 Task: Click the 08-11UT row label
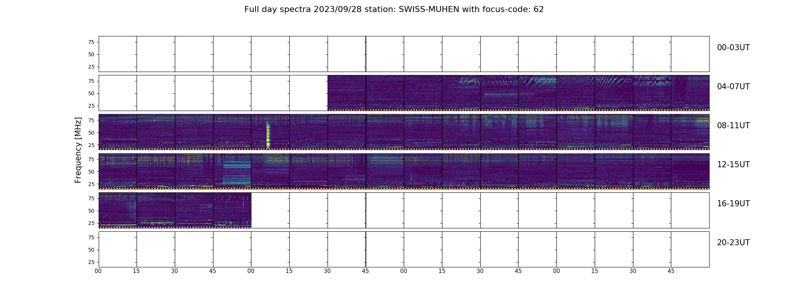733,126
